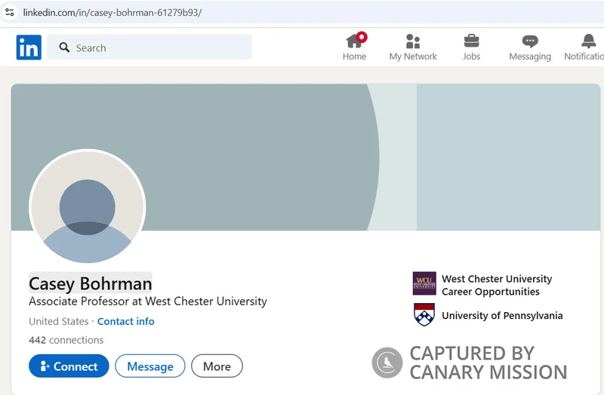Focus the LinkedIn Search field

point(149,47)
